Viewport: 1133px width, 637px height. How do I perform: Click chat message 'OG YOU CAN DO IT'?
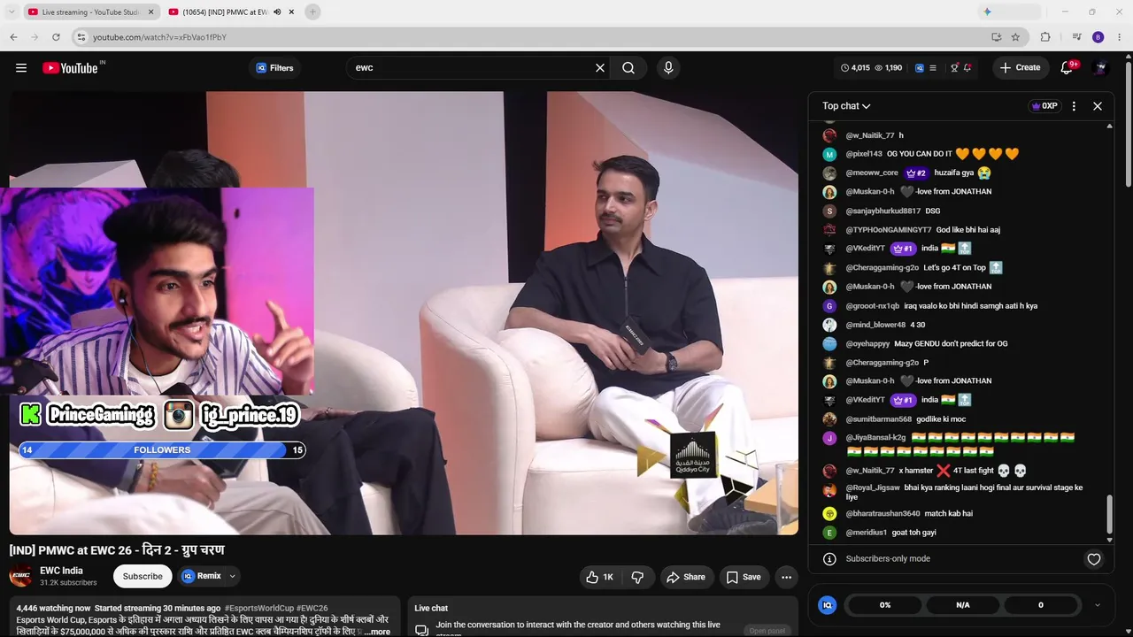pyautogui.click(x=920, y=154)
